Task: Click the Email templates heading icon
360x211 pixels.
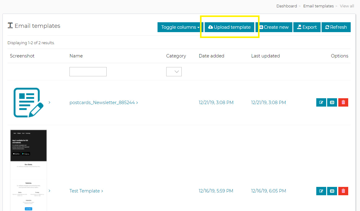Action: tap(10, 25)
